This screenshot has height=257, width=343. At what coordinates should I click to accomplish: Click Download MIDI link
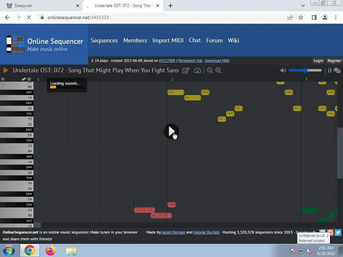pyautogui.click(x=217, y=61)
